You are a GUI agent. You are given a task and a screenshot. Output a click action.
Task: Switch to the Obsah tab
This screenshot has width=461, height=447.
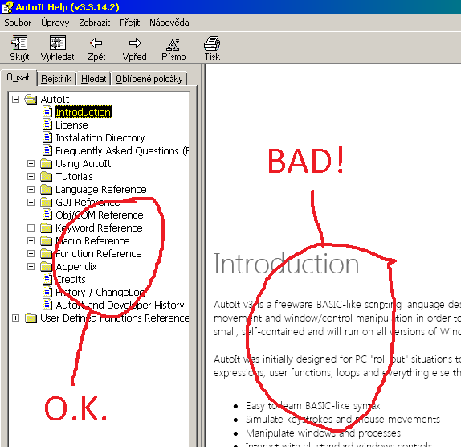click(x=19, y=78)
